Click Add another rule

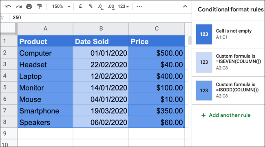pos(226,115)
